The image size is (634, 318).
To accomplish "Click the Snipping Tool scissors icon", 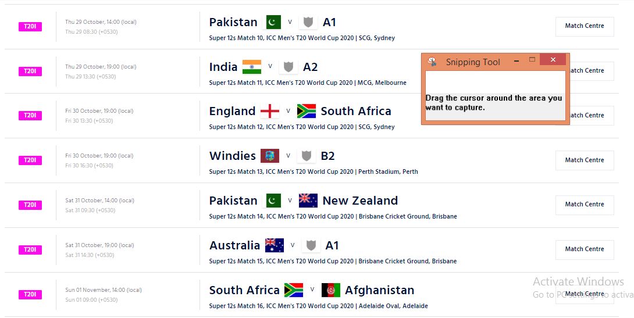I will point(432,61).
